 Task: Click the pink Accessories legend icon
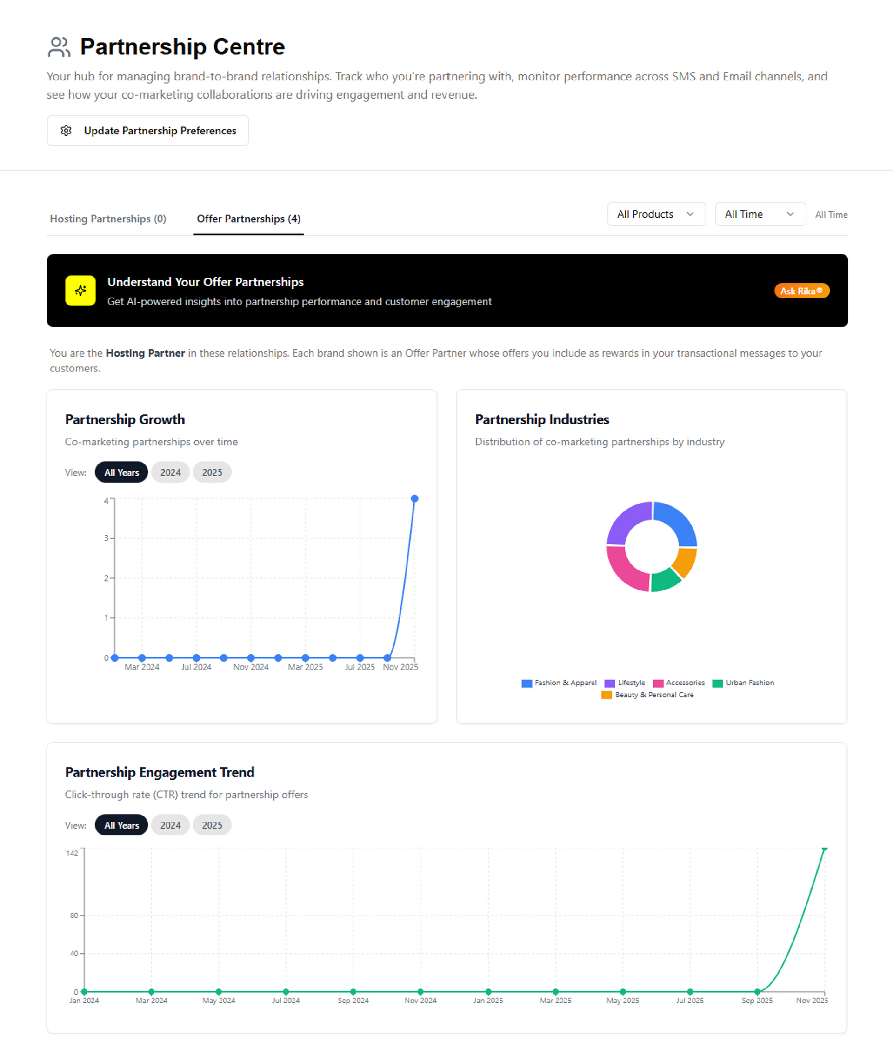pyautogui.click(x=658, y=683)
